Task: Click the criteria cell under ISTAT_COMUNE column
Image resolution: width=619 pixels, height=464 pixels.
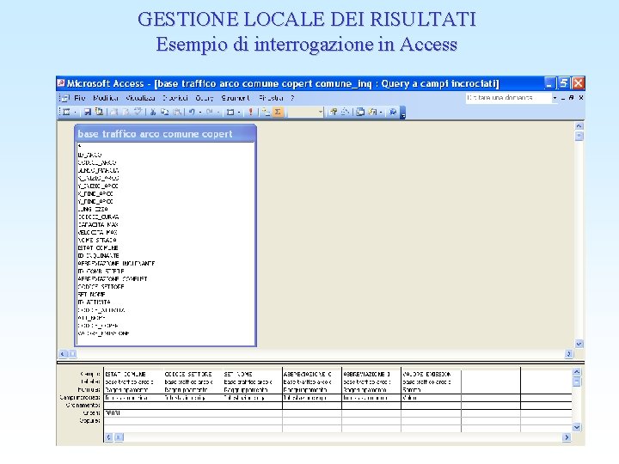Action: point(133,413)
